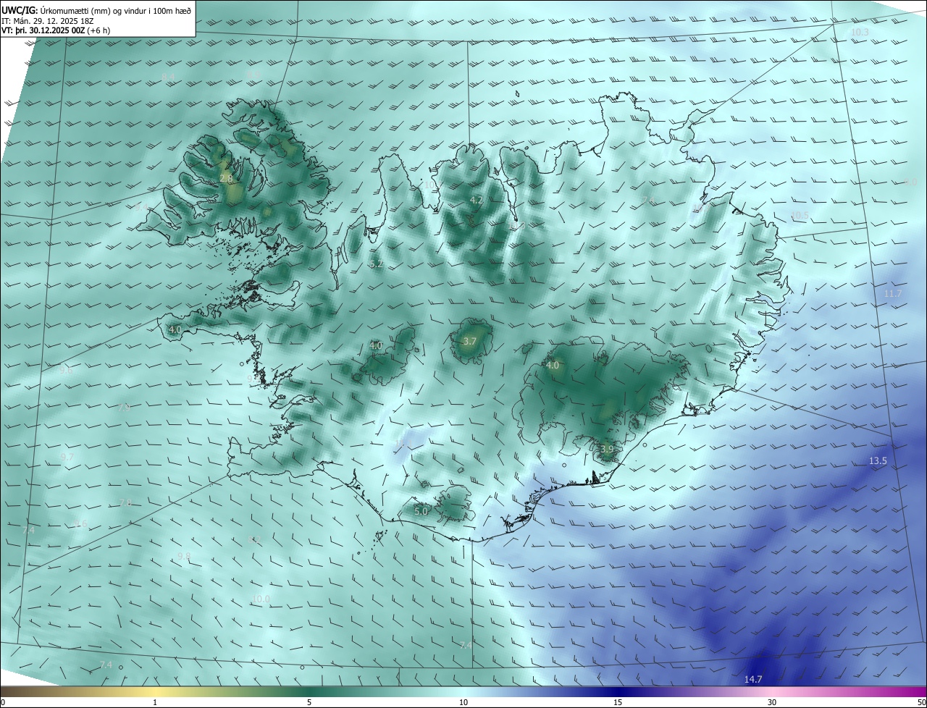Click the 10 tick on the colour scale
This screenshot has width=927, height=708.
point(463,702)
